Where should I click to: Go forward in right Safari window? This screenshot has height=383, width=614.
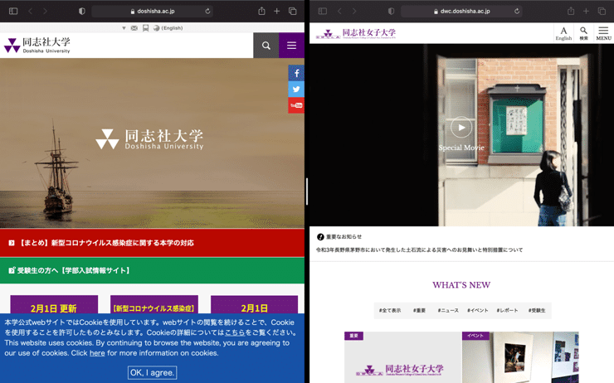(354, 11)
